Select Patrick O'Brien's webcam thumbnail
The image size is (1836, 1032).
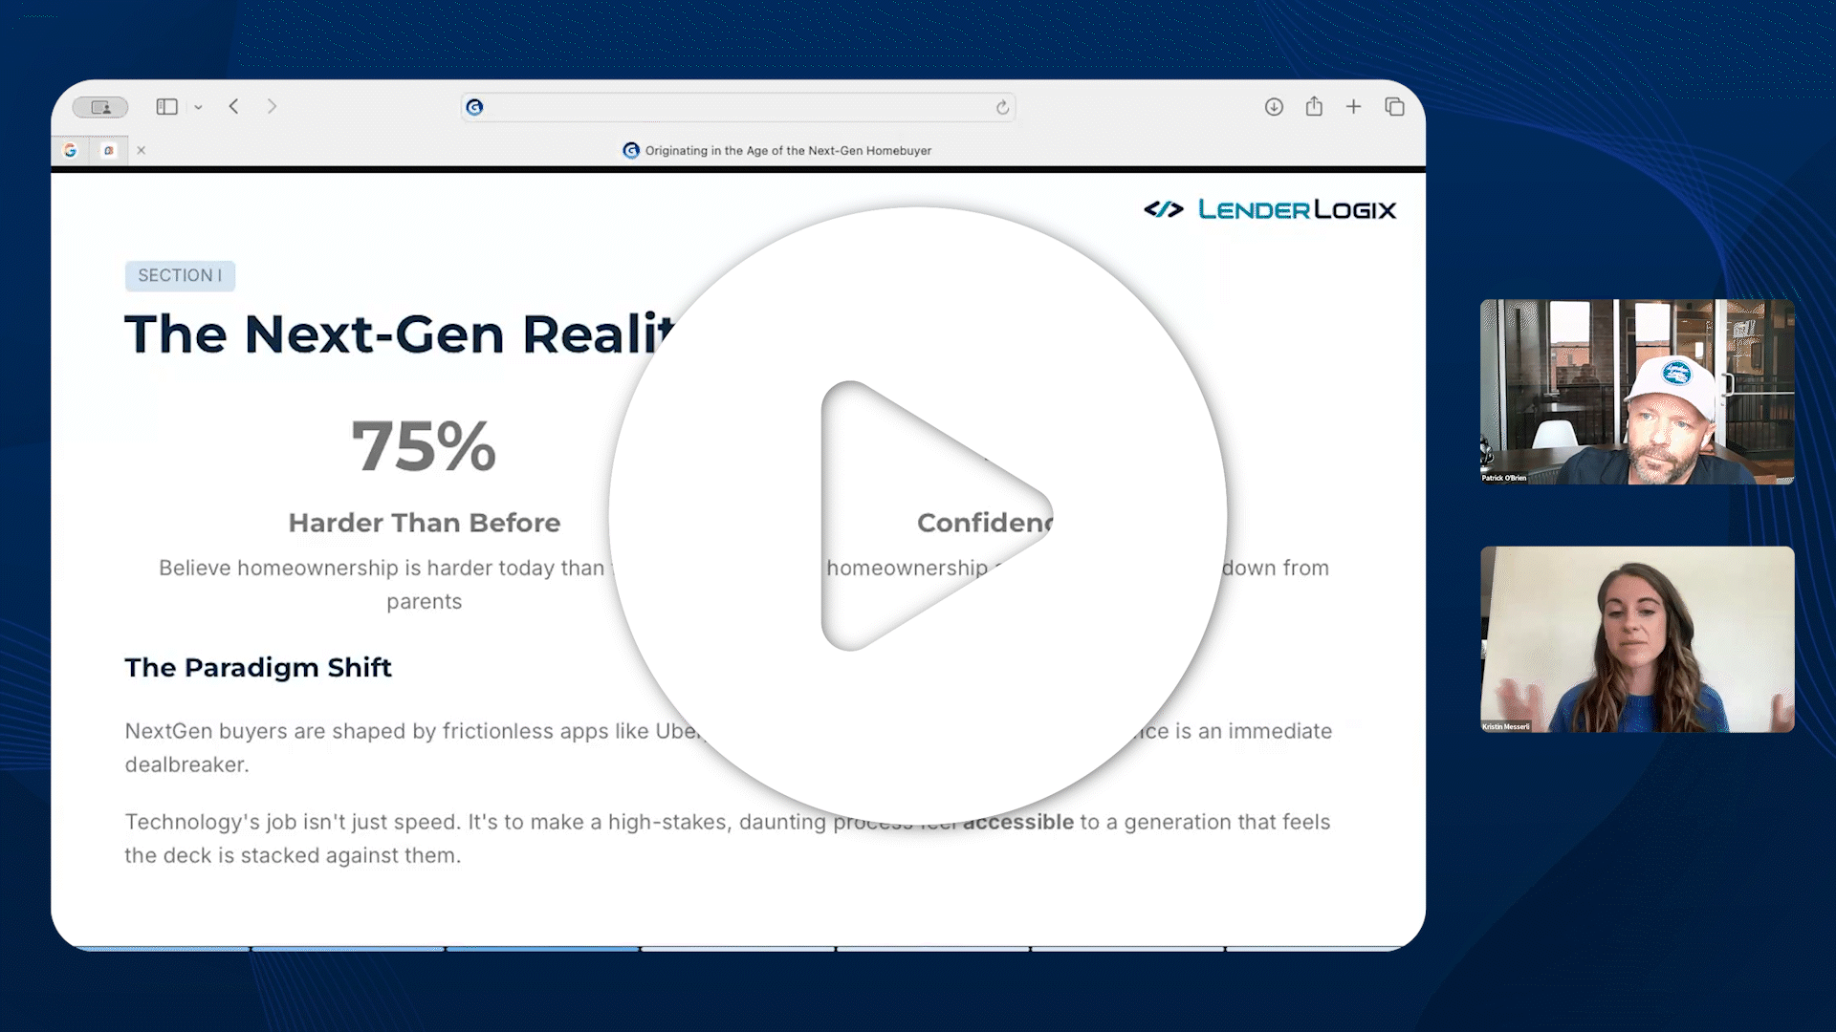pos(1637,392)
